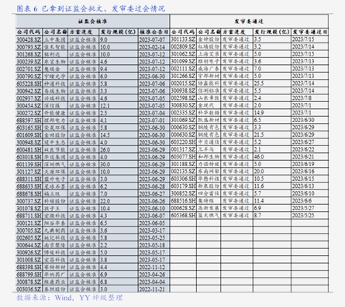Select company code 301133.SZ
Screen dimensions: 345x307
(x=183, y=39)
